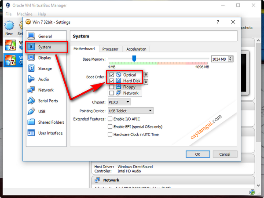Select the System settings category
The image size is (264, 198).
pyautogui.click(x=46, y=47)
